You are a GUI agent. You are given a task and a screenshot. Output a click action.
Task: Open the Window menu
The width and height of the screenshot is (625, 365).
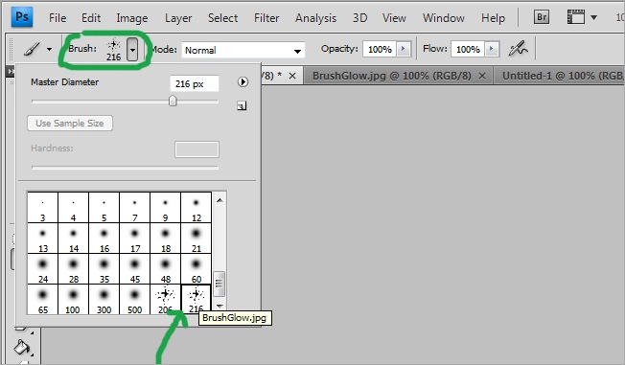444,18
